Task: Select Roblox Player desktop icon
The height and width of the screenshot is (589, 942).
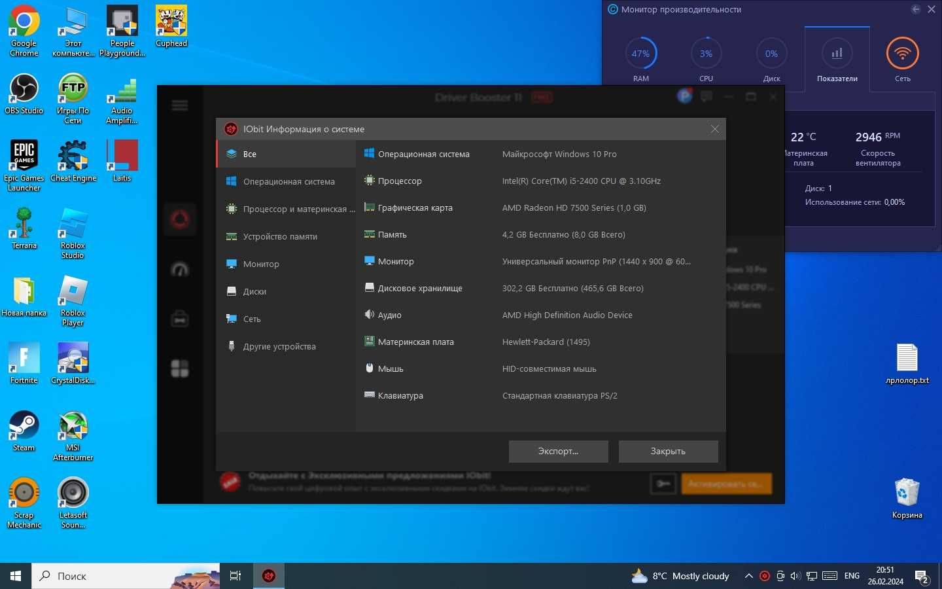Action: click(x=73, y=300)
